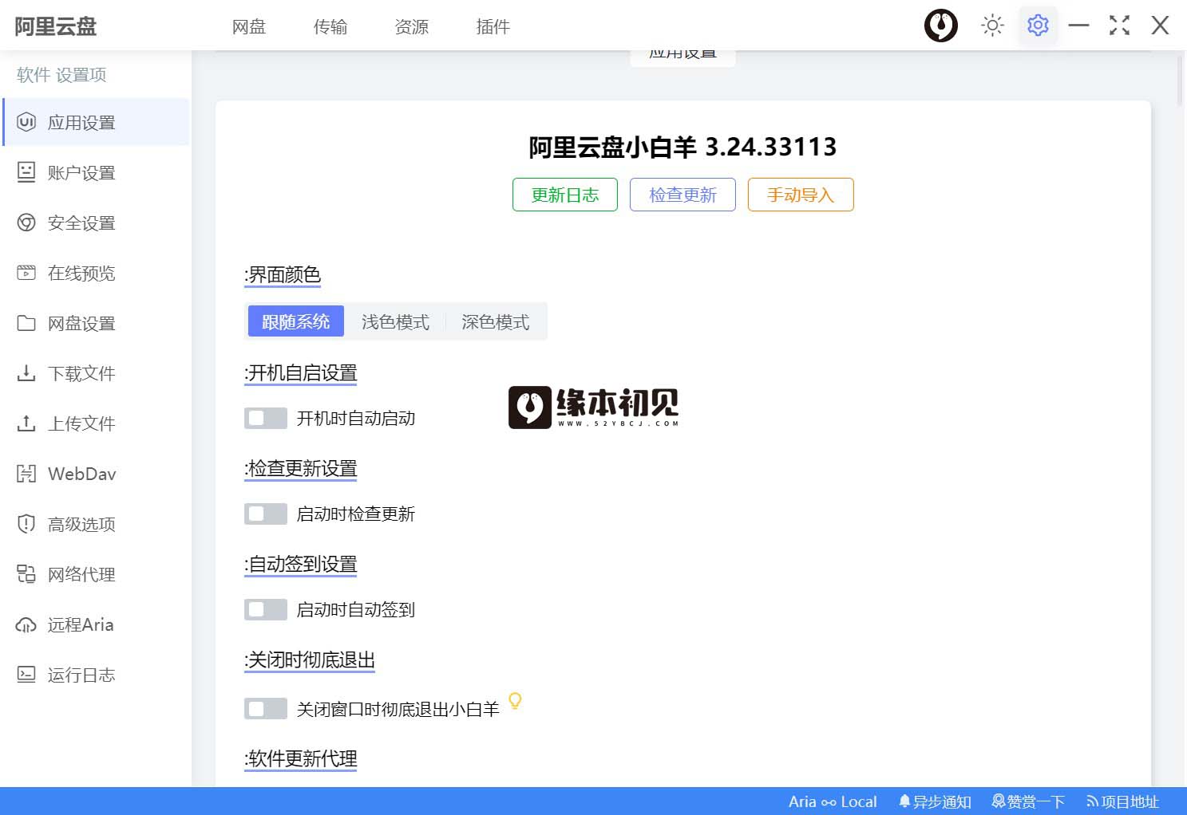Viewport: 1187px width, 815px height.
Task: Click the 在线预览 sidebar icon
Action: click(26, 273)
